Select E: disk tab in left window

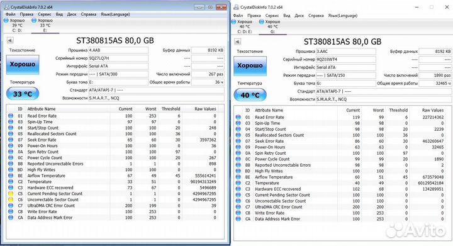45,25
